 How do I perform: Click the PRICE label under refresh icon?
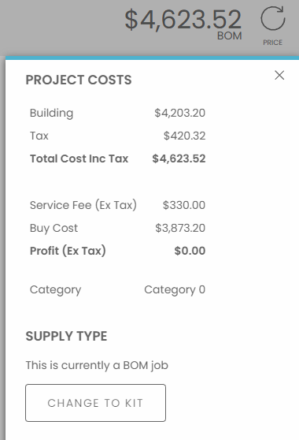click(x=272, y=43)
